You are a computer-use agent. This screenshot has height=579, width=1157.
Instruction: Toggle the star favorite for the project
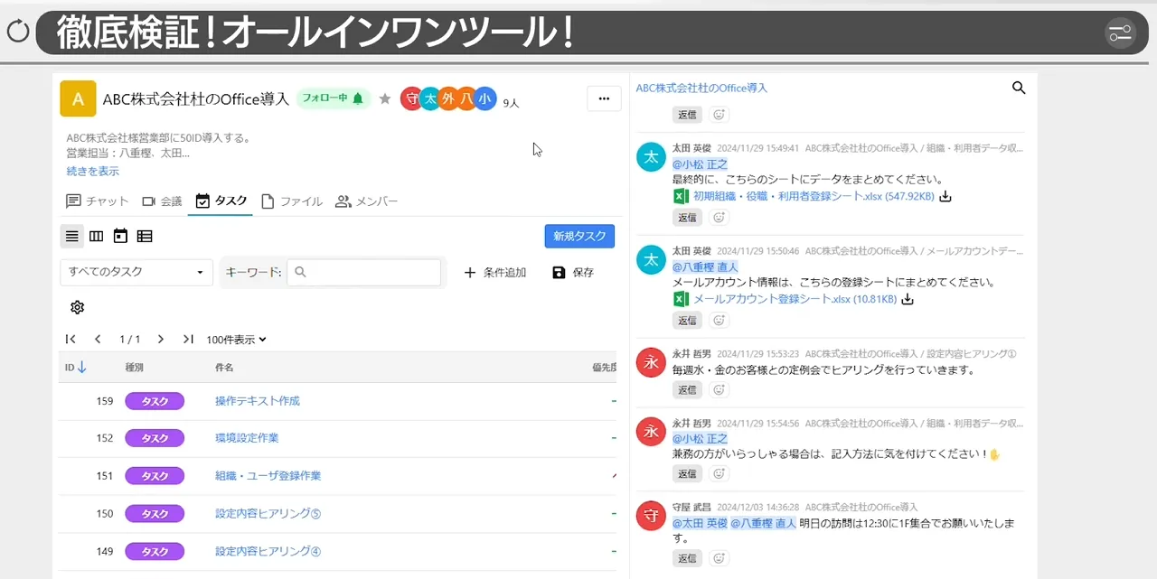coord(384,98)
